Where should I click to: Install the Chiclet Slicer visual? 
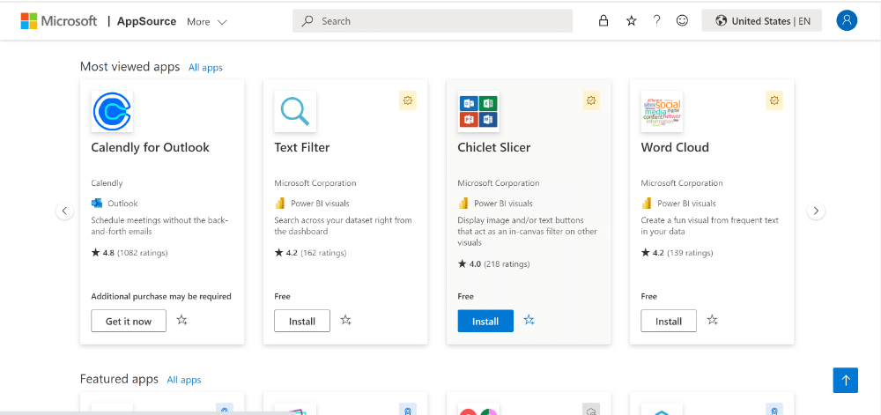[485, 321]
